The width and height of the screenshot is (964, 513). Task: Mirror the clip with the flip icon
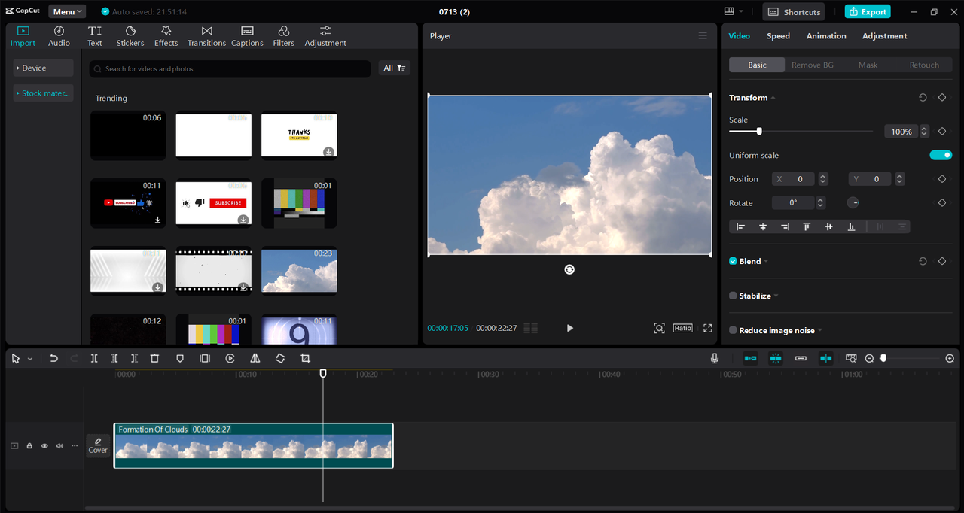255,359
